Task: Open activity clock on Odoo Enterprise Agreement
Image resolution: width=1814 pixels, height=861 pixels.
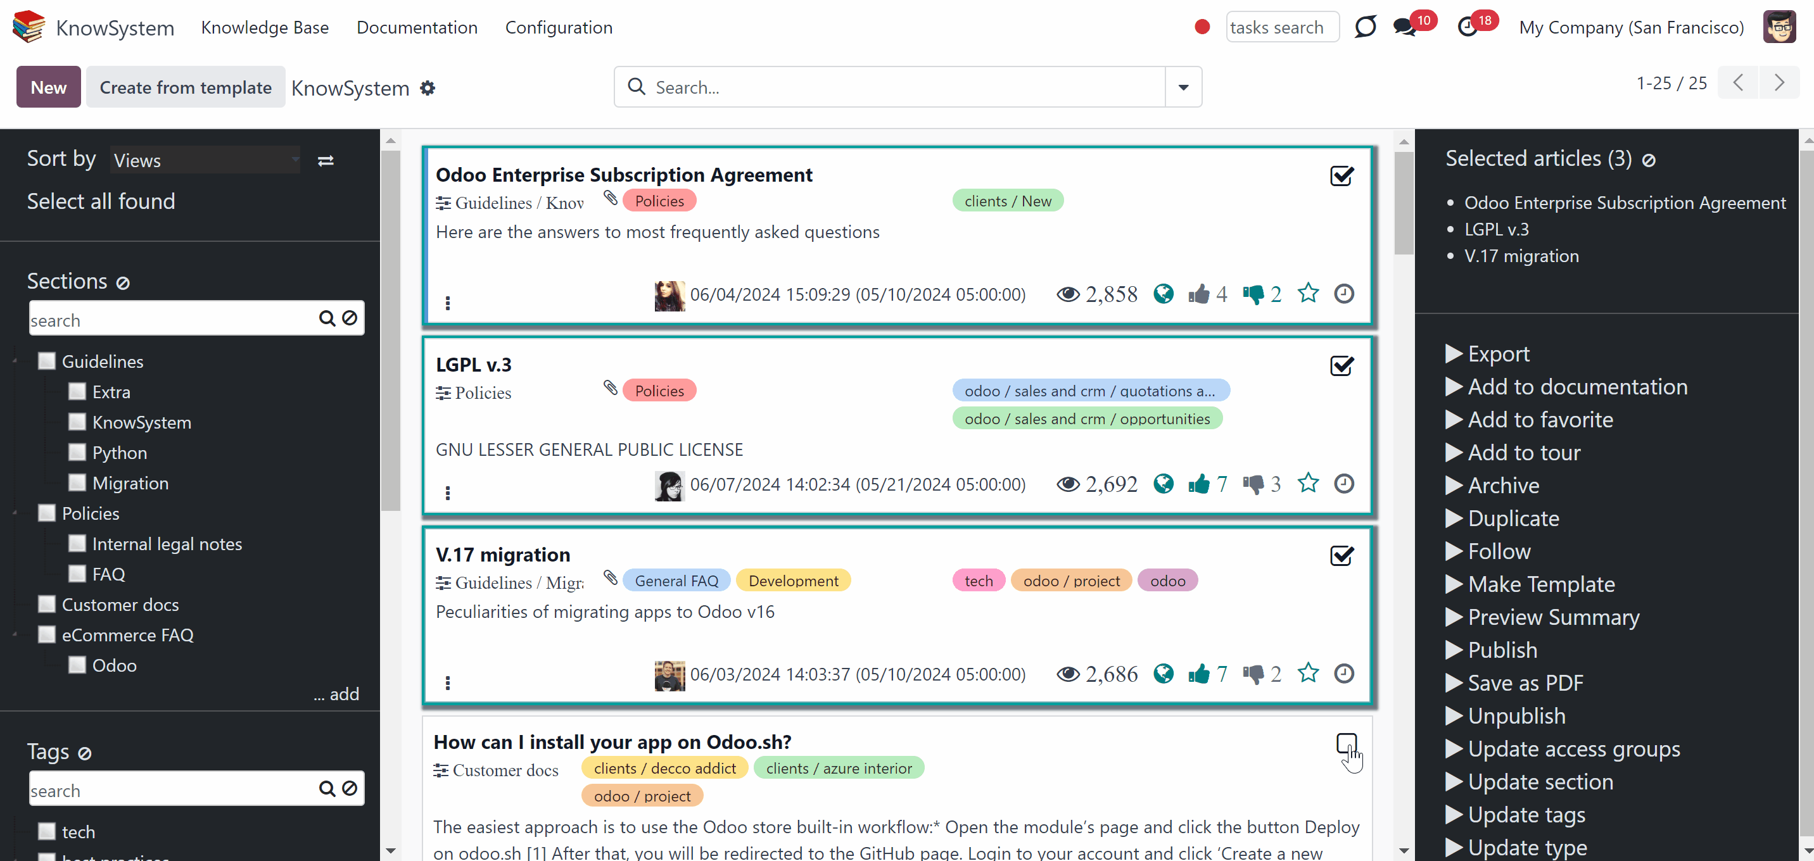Action: (1343, 294)
